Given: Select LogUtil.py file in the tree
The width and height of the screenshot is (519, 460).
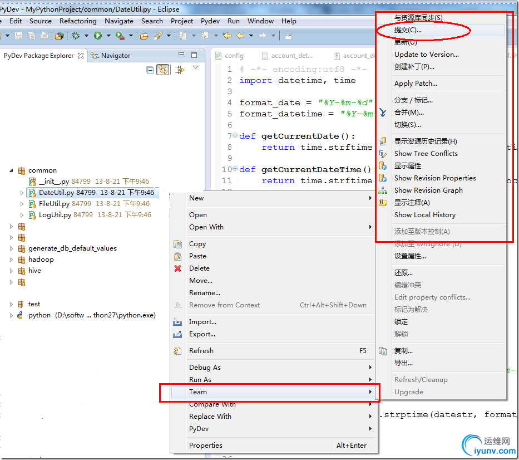Looking at the screenshot, I should [55, 215].
